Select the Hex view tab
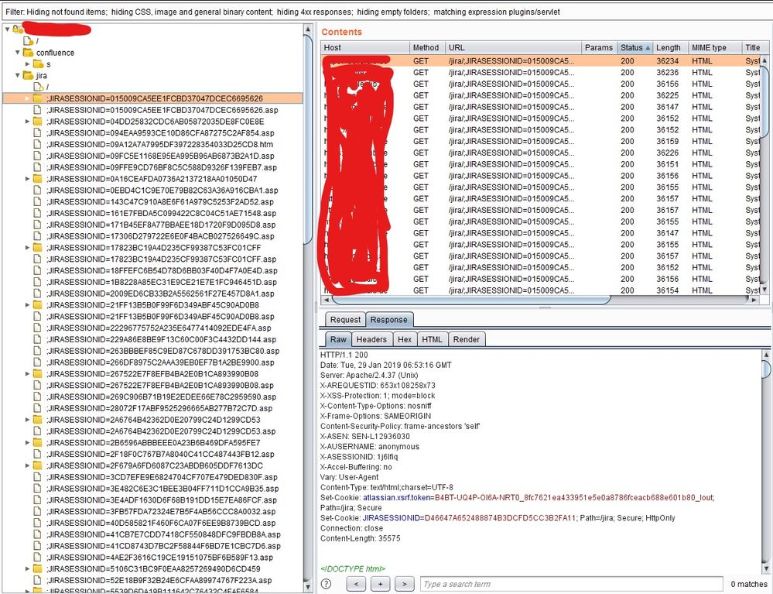Screen dimensions: 773x594 405,339
